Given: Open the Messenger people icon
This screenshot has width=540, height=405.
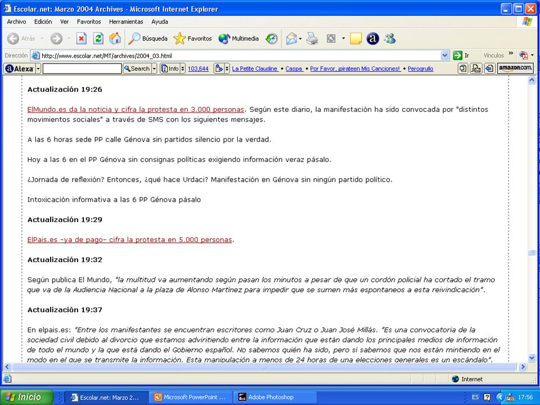Looking at the screenshot, I should pyautogui.click(x=390, y=39).
